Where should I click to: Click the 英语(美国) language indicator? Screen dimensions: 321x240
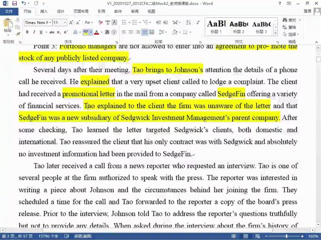[83, 236]
